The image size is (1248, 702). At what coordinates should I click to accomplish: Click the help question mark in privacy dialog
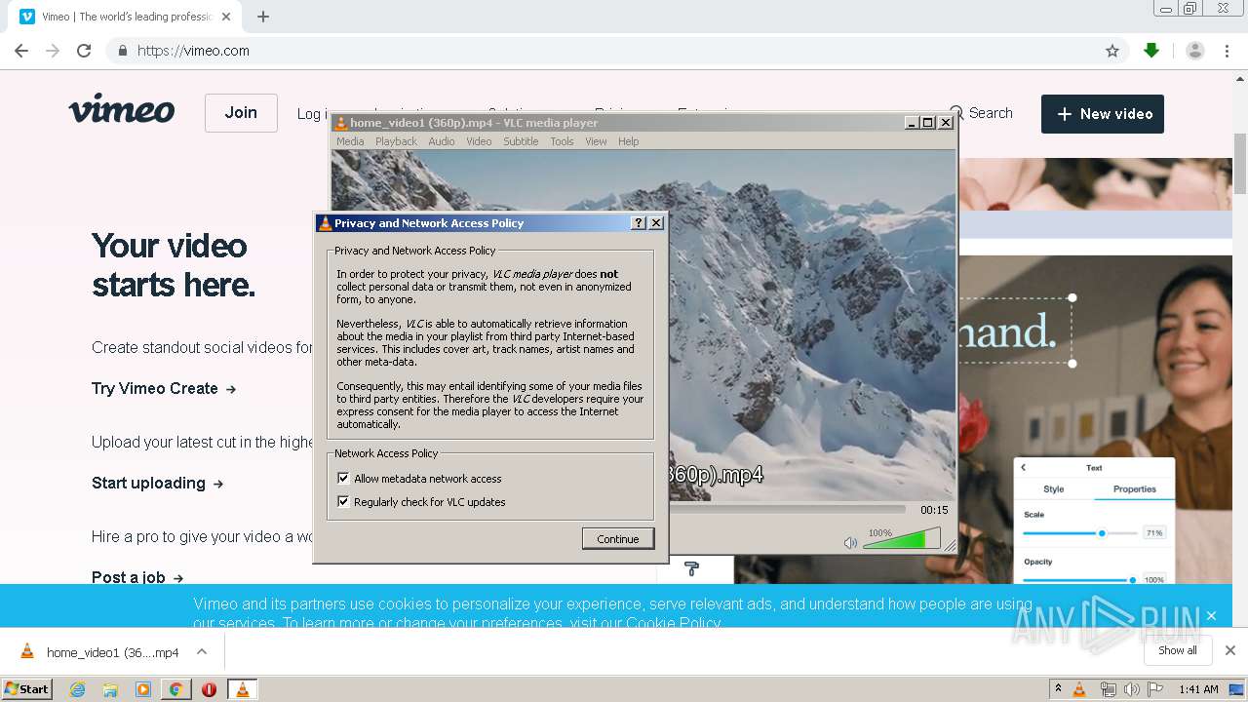(x=639, y=223)
